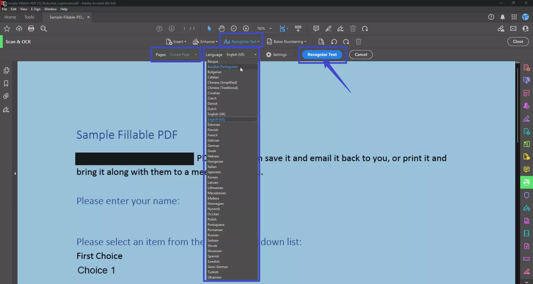Click the Delete trash icon in toolbar
533x284 pixels.
353,29
